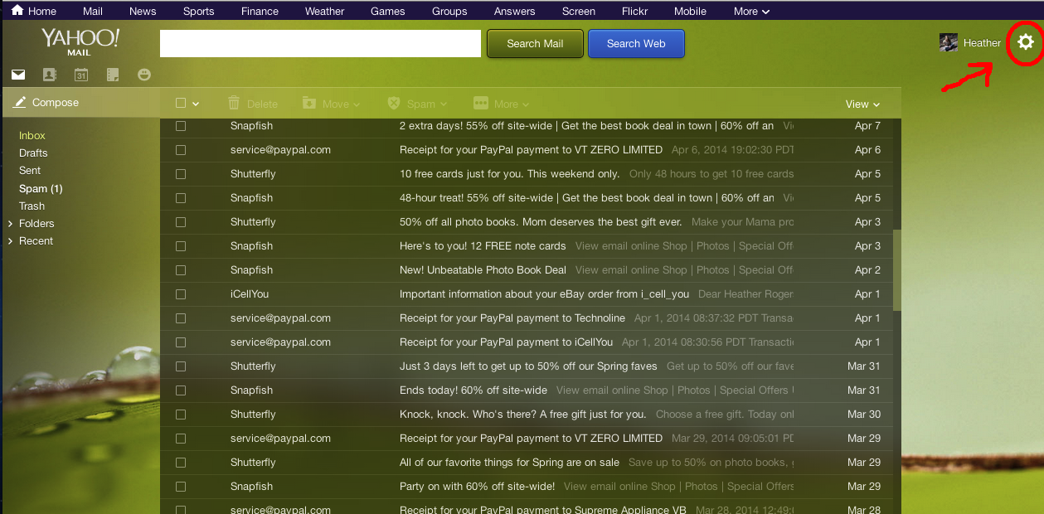This screenshot has height=514, width=1044.
Task: Check the Shutterfly Knock, knock email
Action: pyautogui.click(x=181, y=415)
